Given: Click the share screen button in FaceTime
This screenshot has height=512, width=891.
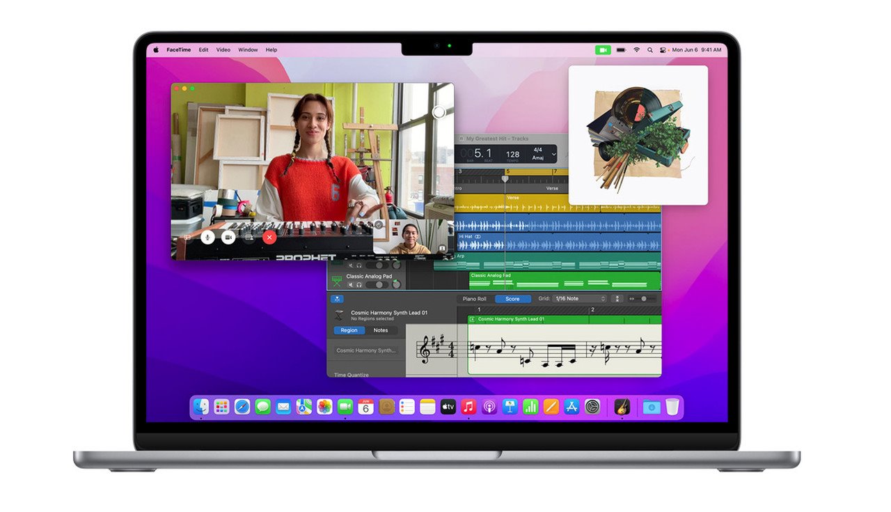Looking at the screenshot, I should coord(249,237).
